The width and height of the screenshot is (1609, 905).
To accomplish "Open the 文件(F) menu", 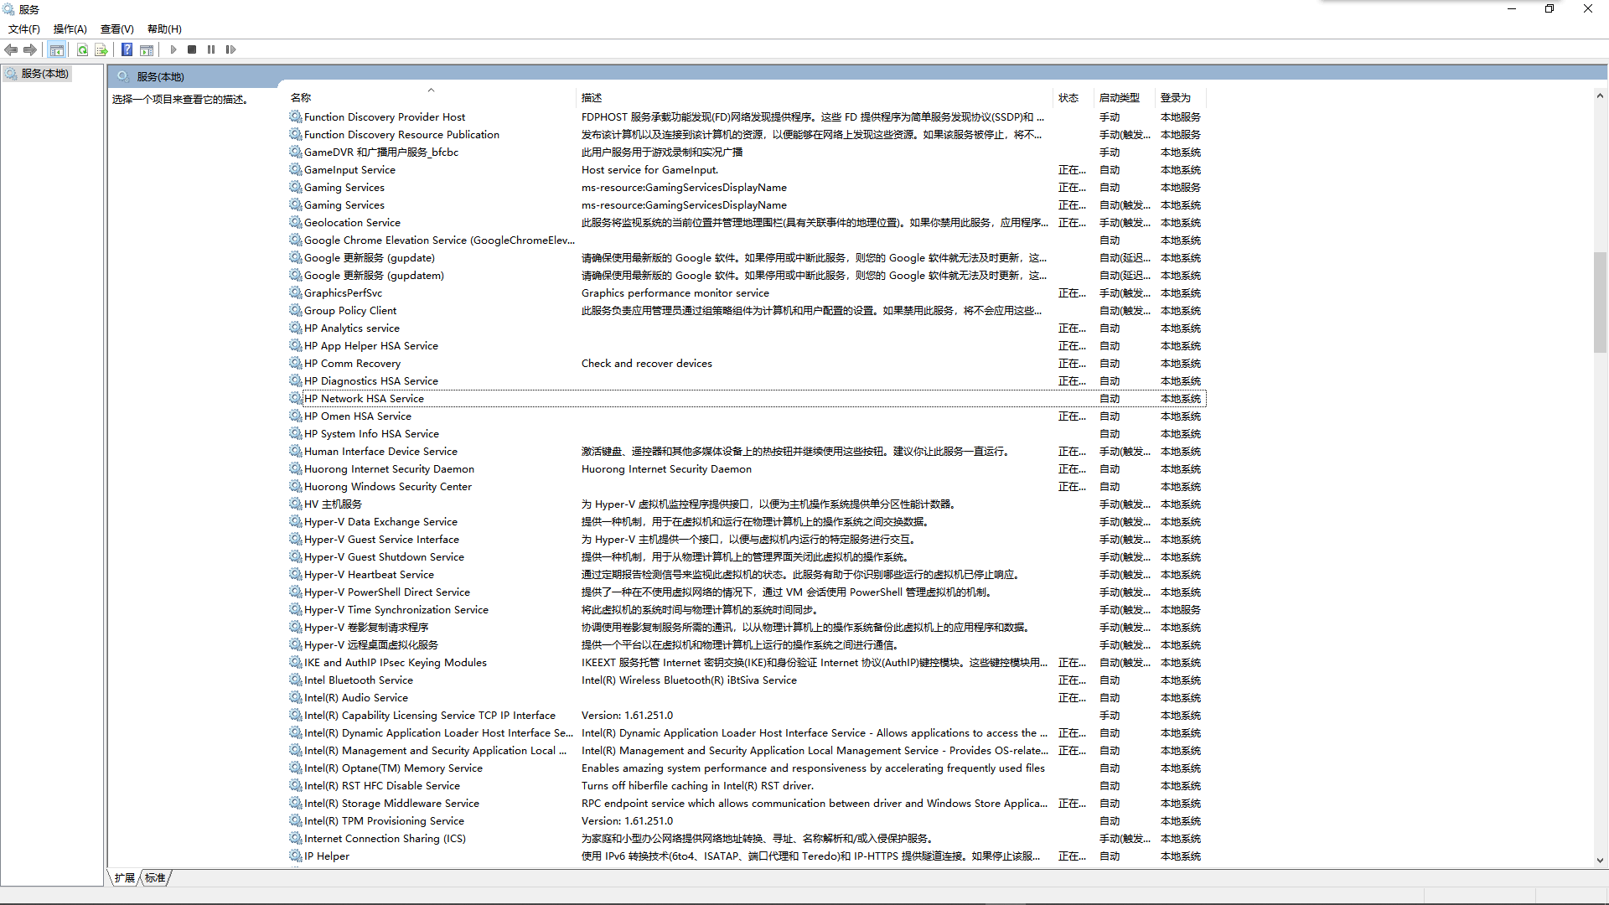I will 23,28.
